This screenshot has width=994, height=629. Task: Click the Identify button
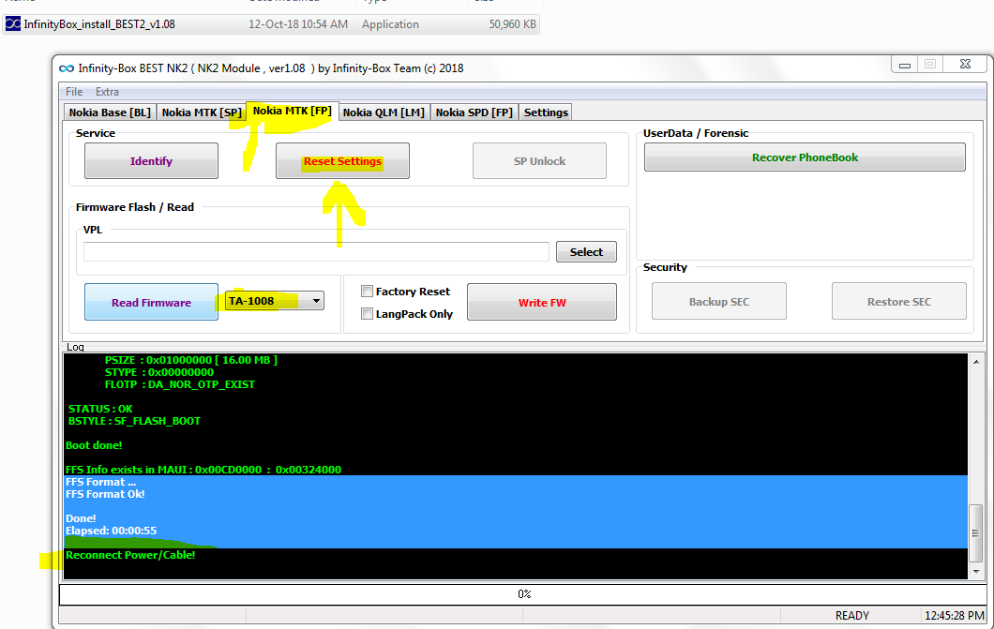pos(152,161)
